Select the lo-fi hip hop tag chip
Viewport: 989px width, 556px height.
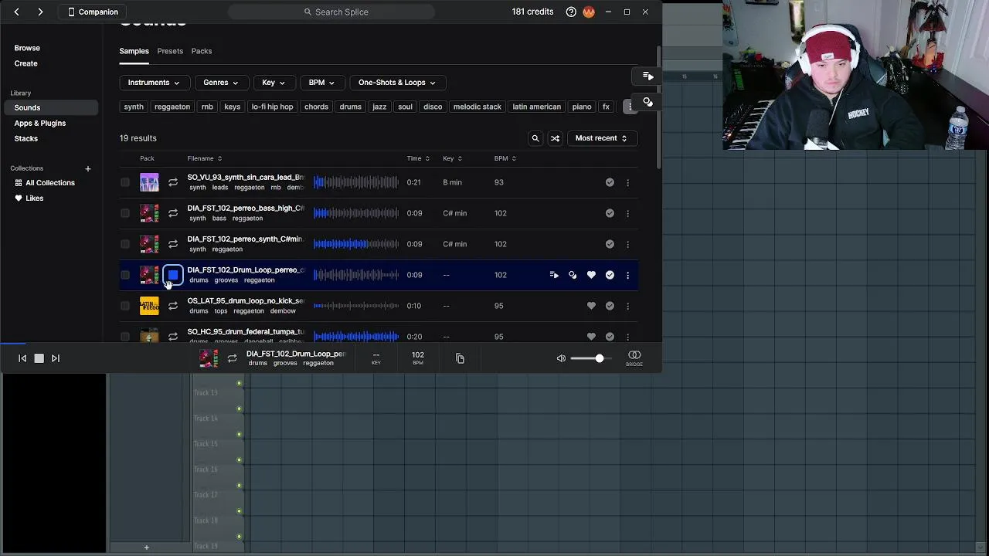pyautogui.click(x=272, y=107)
